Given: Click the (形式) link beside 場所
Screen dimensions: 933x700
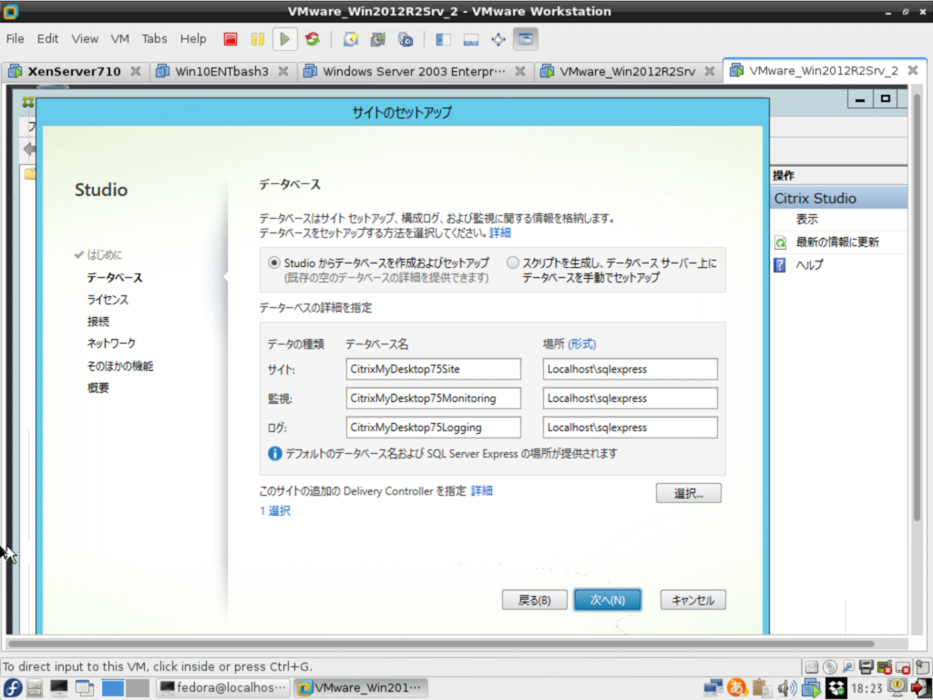Looking at the screenshot, I should point(582,344).
